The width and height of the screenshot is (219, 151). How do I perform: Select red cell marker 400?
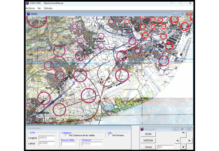145,36
